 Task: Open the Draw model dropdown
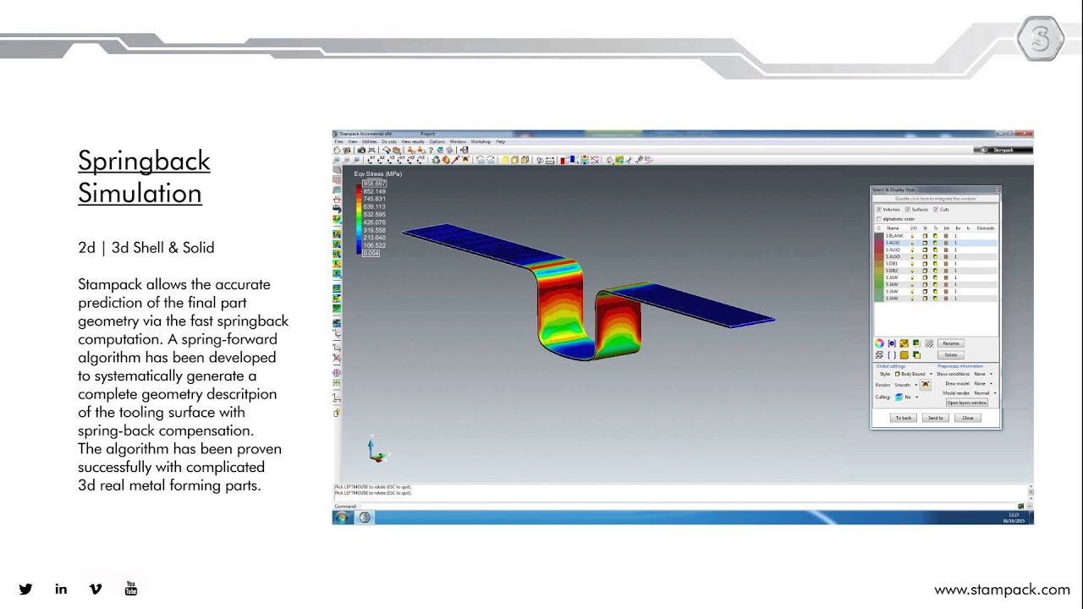pyautogui.click(x=983, y=383)
